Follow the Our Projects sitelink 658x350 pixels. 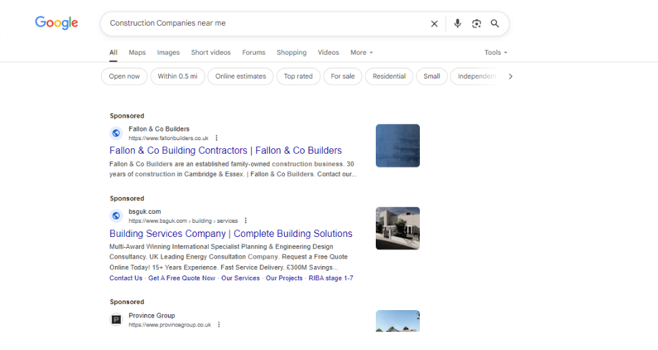click(284, 278)
